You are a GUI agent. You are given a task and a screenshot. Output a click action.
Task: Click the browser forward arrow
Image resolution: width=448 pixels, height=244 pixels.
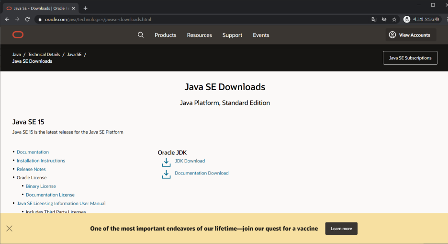pos(17,20)
